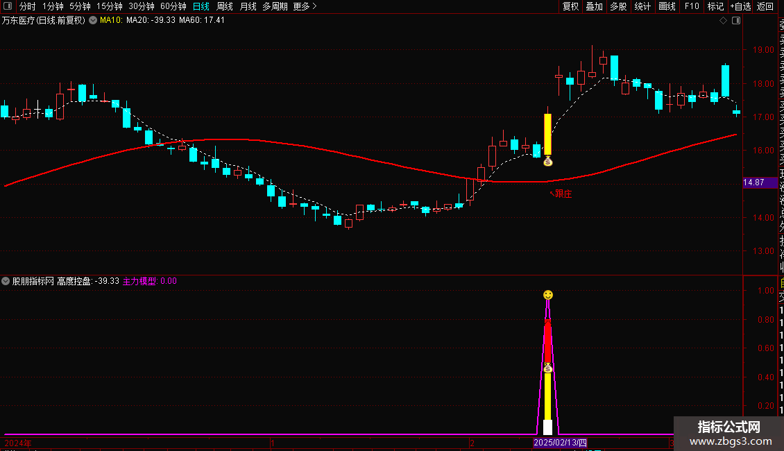This screenshot has width=784, height=451.
Task: Click the 2024年 timeline label
Action: pyautogui.click(x=18, y=443)
